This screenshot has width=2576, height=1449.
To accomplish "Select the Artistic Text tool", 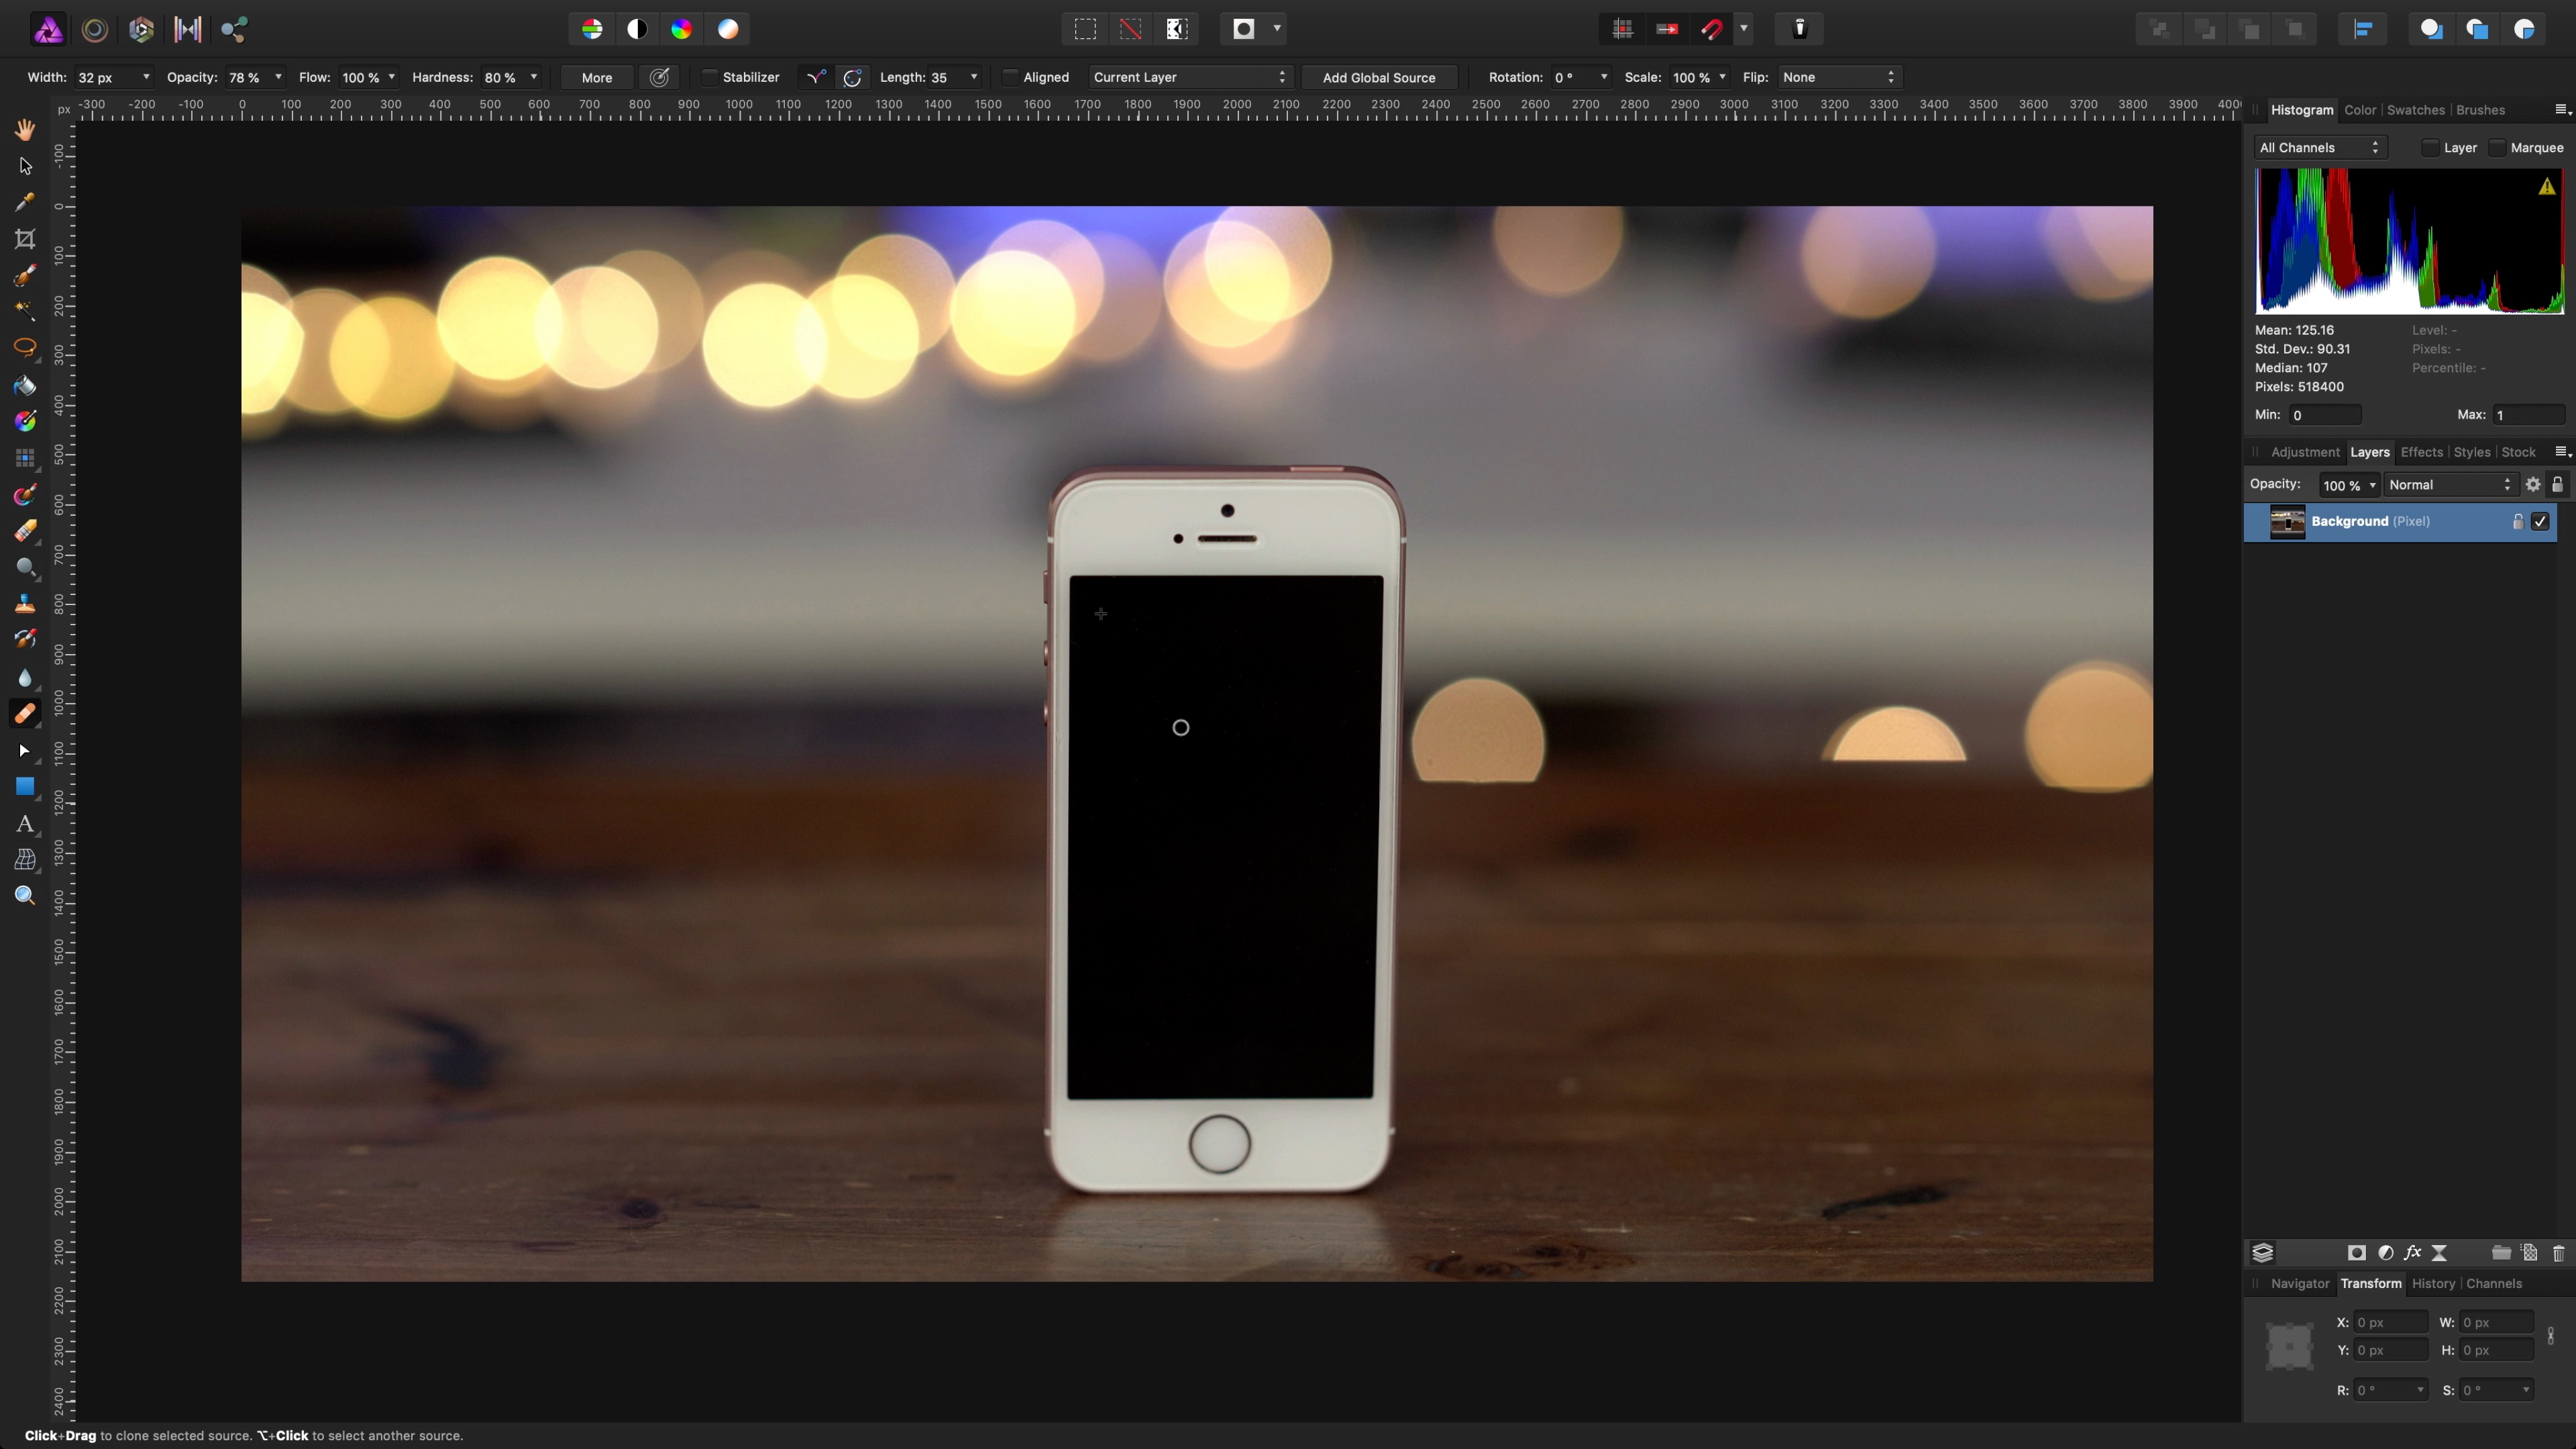I will 25,824.
